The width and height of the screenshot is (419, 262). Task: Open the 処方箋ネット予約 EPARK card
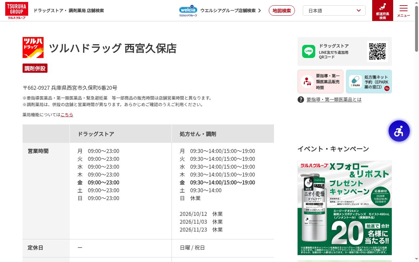click(369, 82)
